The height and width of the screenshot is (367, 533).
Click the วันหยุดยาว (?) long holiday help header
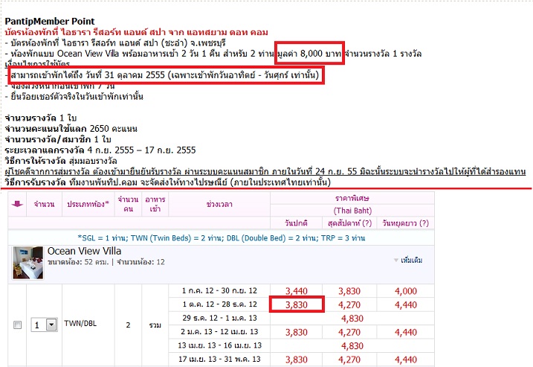point(405,223)
